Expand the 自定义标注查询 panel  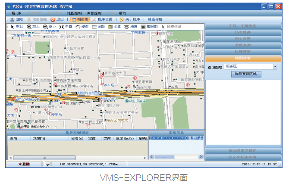243,157
